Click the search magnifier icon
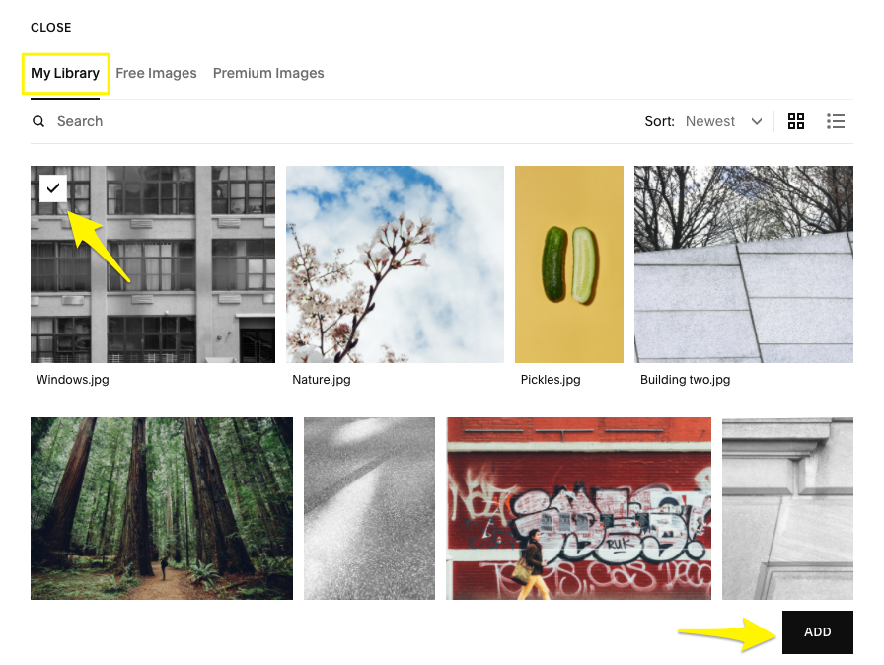This screenshot has width=884, height=665. 38,121
